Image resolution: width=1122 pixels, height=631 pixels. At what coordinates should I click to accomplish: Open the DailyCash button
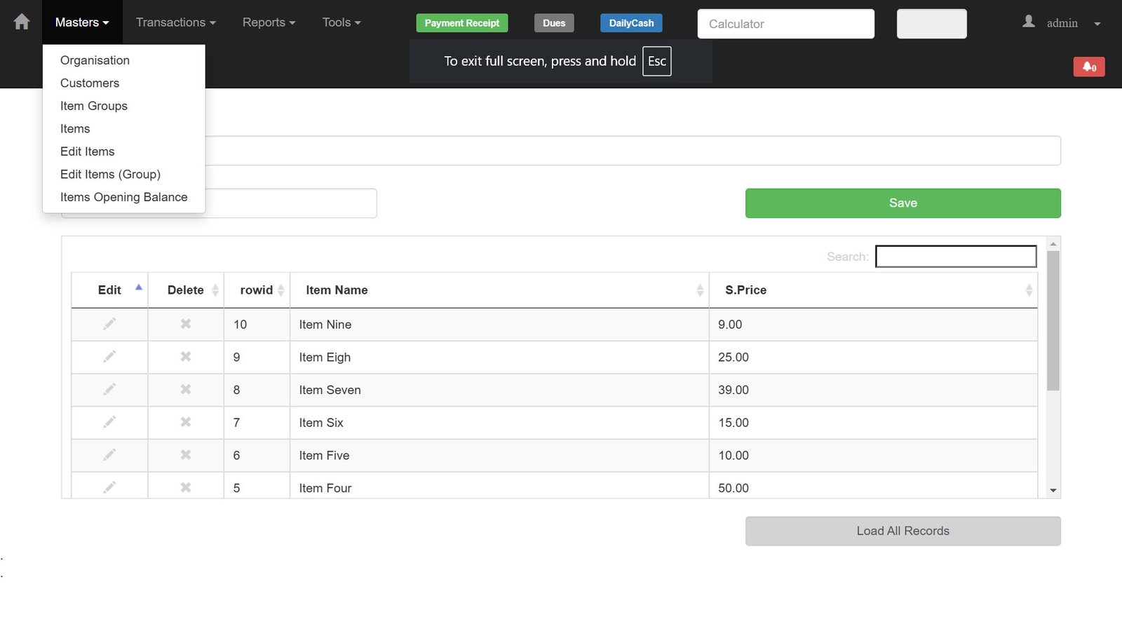pos(631,23)
